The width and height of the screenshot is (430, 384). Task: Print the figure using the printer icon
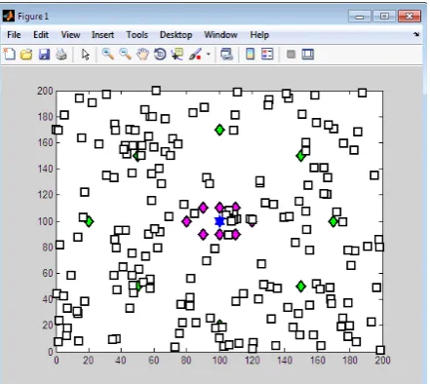(61, 55)
